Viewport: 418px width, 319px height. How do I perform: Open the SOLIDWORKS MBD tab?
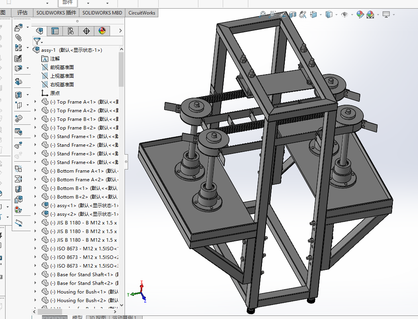(x=102, y=13)
